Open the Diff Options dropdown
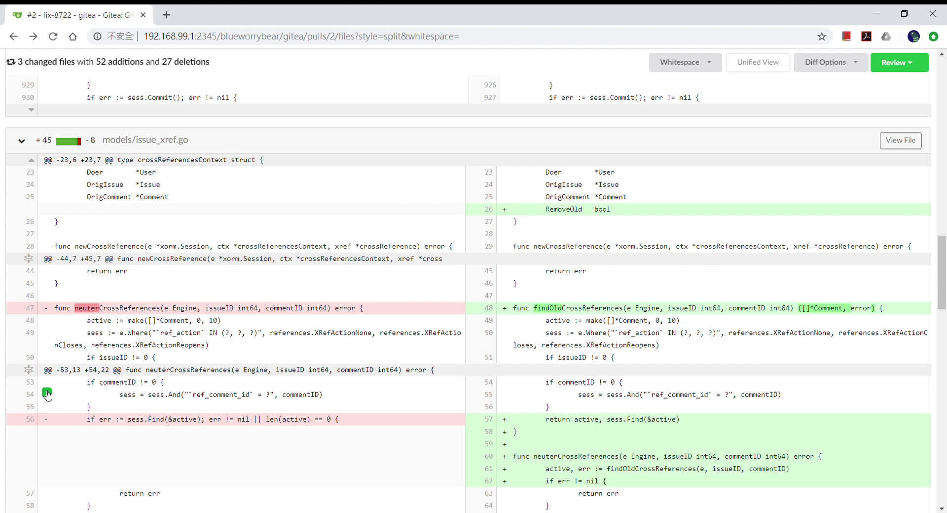This screenshot has height=513, width=947. click(831, 62)
